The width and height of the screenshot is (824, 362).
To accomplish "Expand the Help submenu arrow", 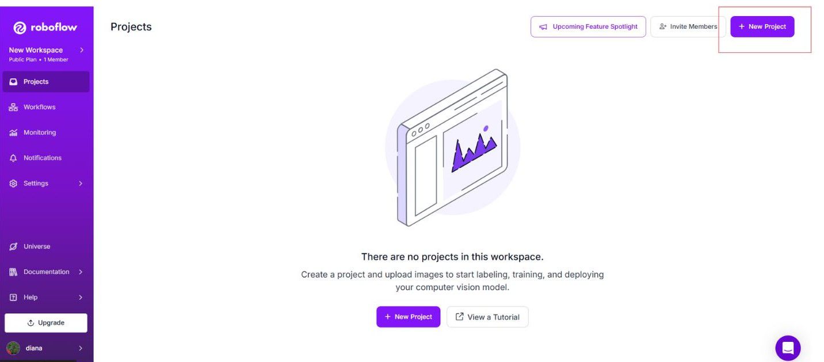I will (x=81, y=297).
